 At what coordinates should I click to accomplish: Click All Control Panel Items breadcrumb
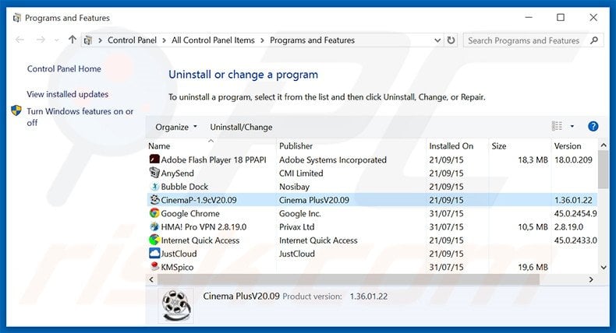click(213, 40)
